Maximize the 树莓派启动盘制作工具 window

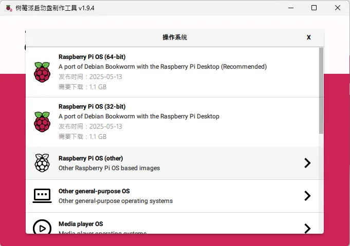(x=314, y=8)
